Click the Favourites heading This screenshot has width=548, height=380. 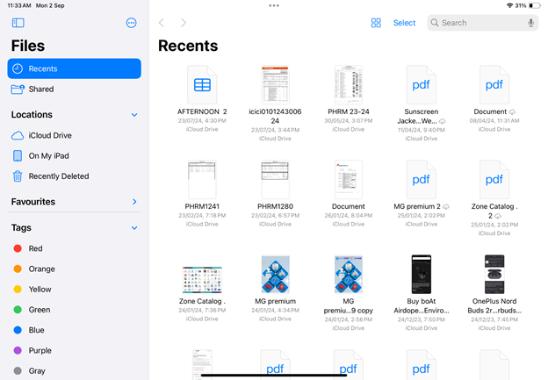(x=33, y=202)
